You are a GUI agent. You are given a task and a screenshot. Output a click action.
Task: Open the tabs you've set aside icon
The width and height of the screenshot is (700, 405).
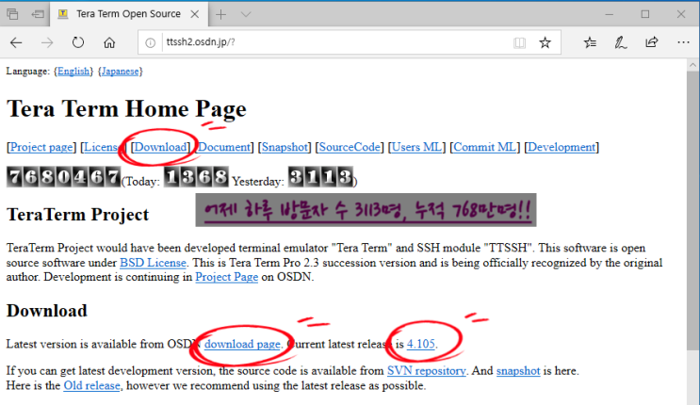[12, 14]
